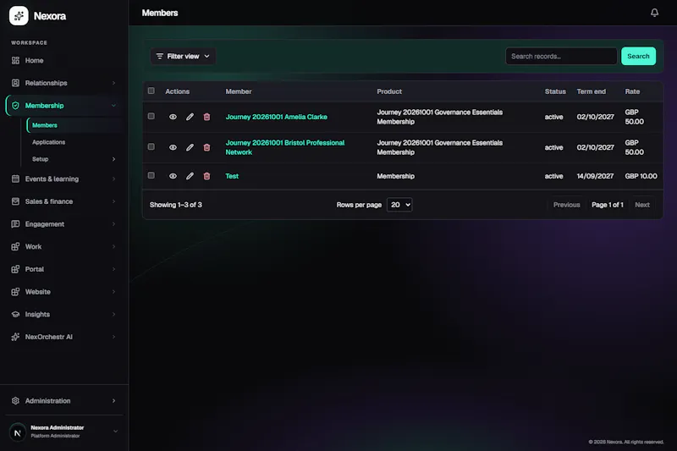This screenshot has height=451, width=677.
Task: Click the Membership shield icon
Action: [15, 105]
